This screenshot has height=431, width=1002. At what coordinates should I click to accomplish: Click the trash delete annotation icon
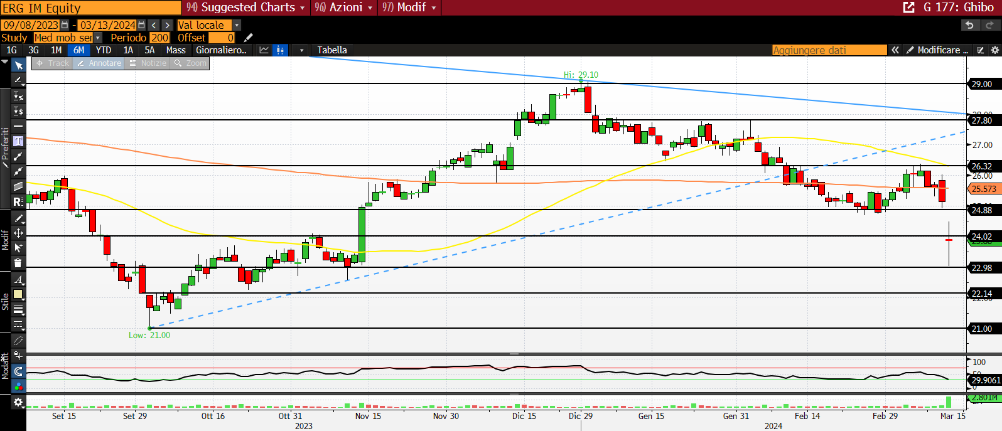pos(18,263)
